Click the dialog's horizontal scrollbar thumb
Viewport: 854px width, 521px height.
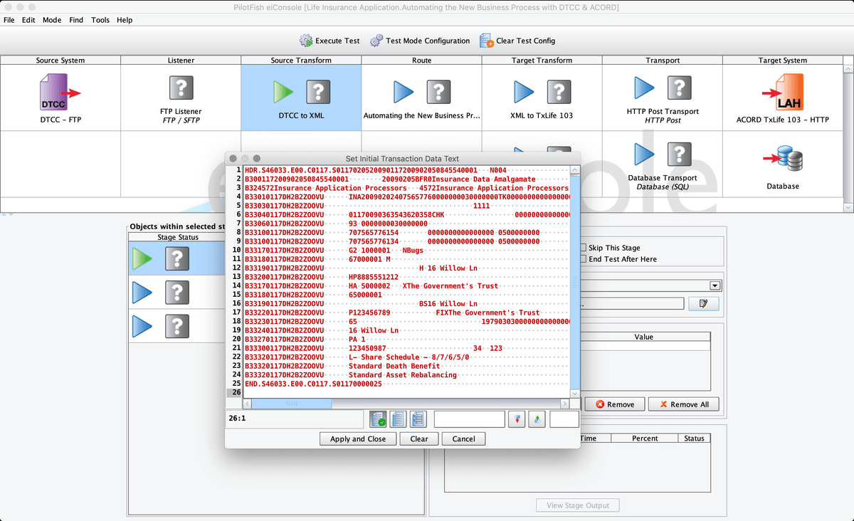(292, 404)
